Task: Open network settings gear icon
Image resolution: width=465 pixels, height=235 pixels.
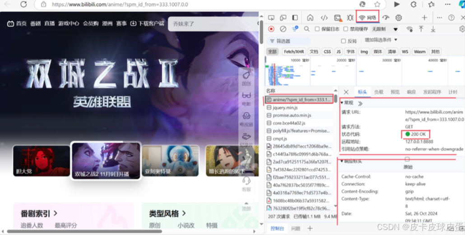Action: 462,29
